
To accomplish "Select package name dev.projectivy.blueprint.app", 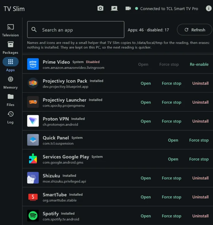I will [x=66, y=87].
